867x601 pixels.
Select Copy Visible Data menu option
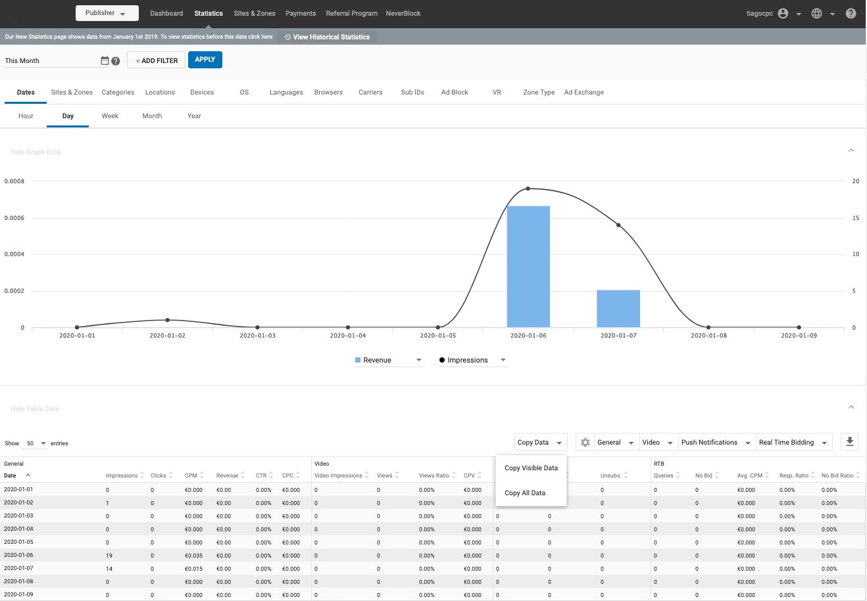click(531, 468)
